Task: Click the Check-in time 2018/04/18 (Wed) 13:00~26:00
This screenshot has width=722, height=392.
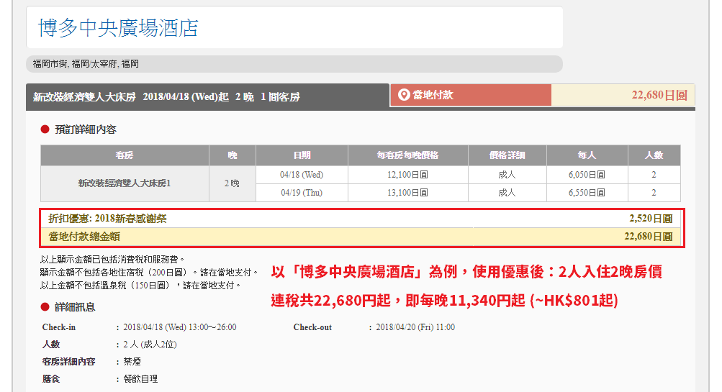Action: [x=179, y=327]
